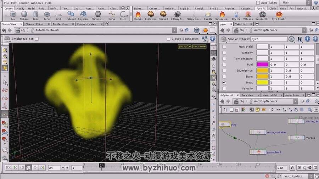Select the Box shelf tool
This screenshot has width=319, height=179.
click(x=13, y=16)
